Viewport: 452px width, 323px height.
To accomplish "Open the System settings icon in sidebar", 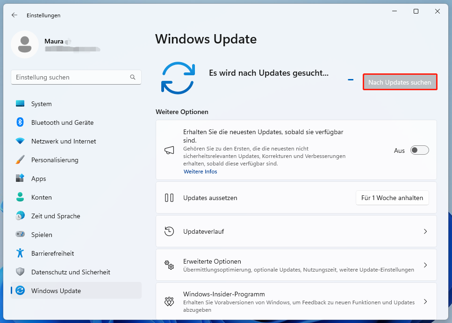I will pyautogui.click(x=20, y=103).
